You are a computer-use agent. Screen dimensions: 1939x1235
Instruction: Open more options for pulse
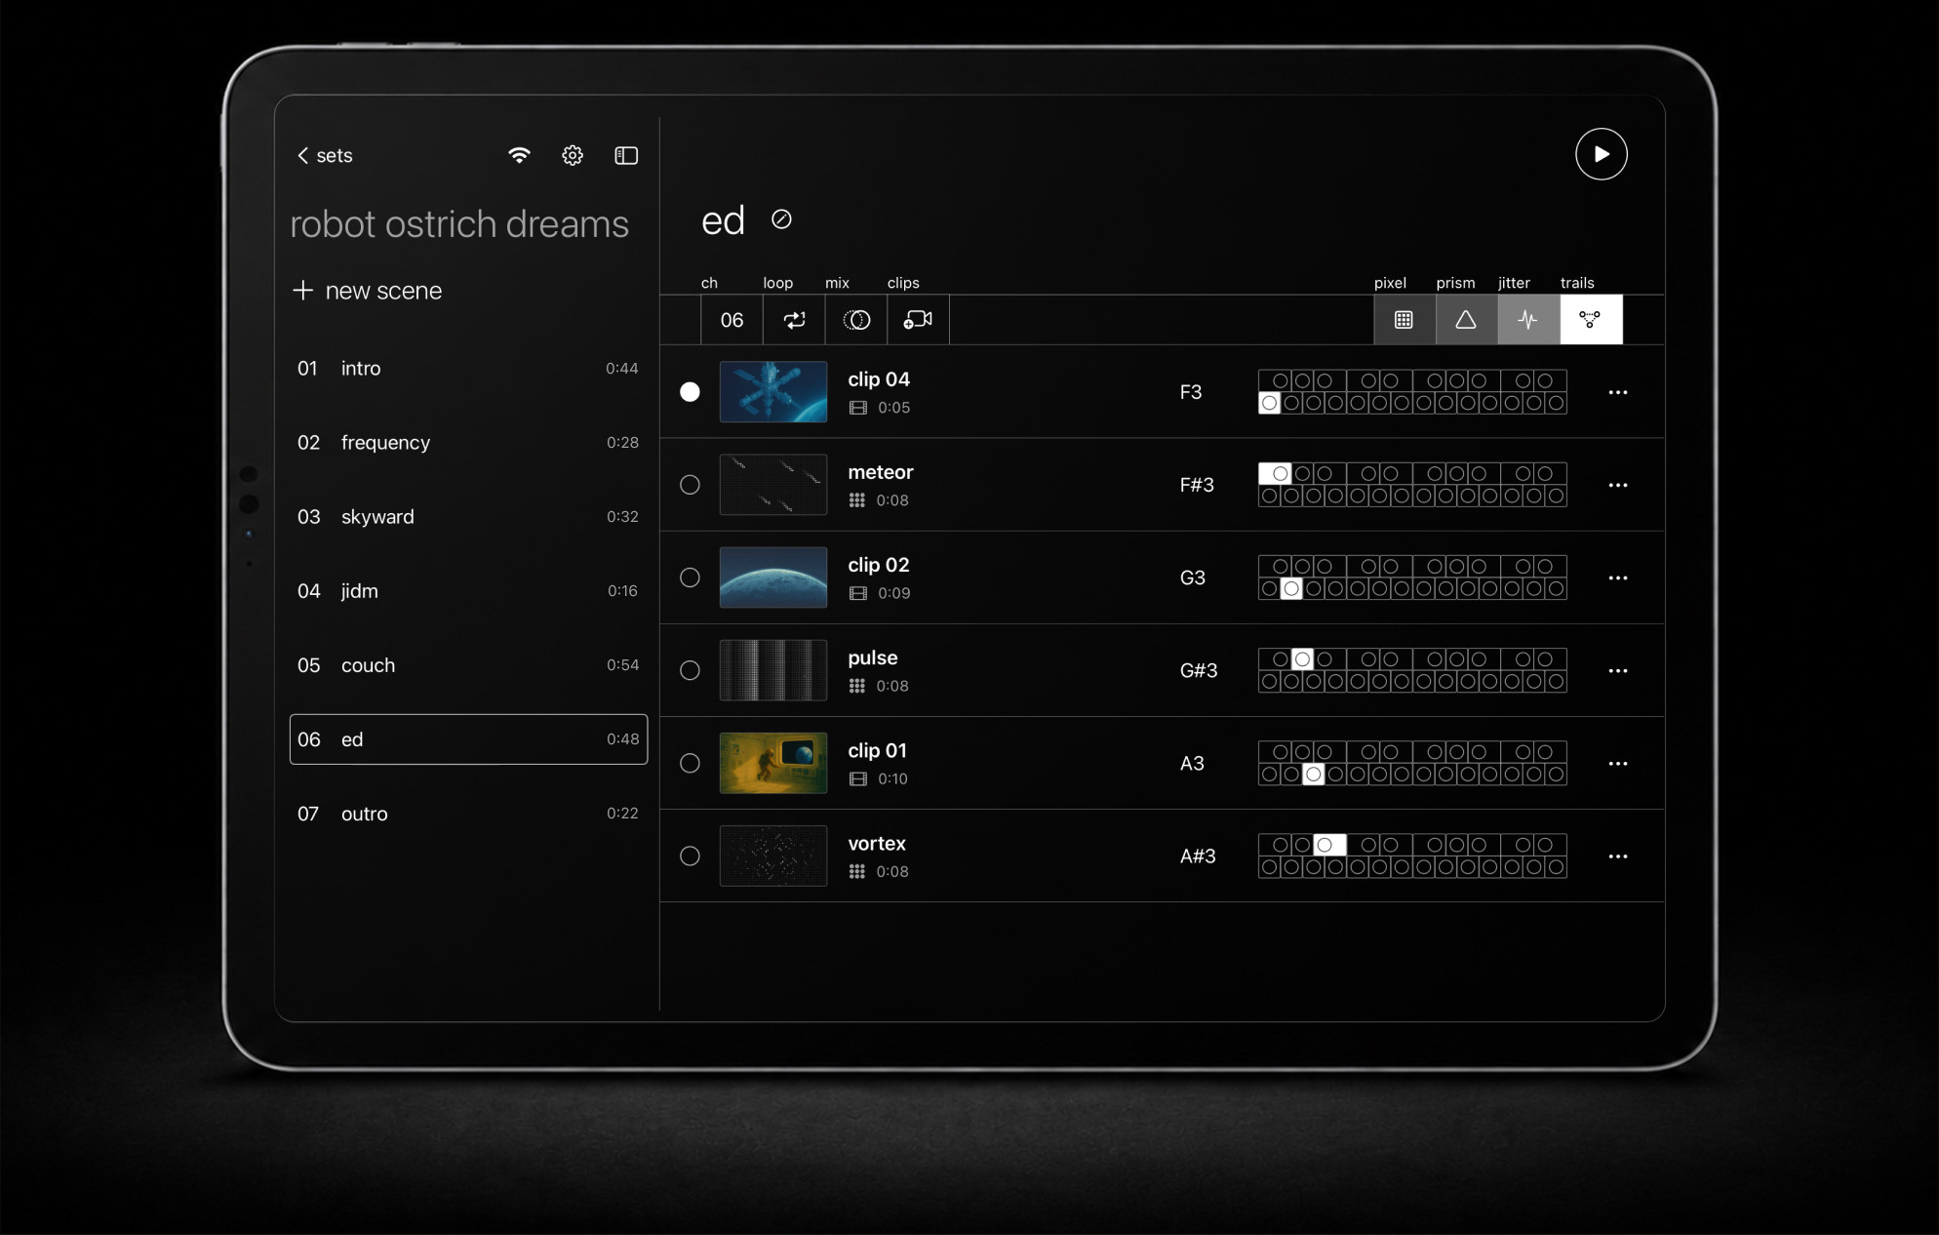[1618, 670]
